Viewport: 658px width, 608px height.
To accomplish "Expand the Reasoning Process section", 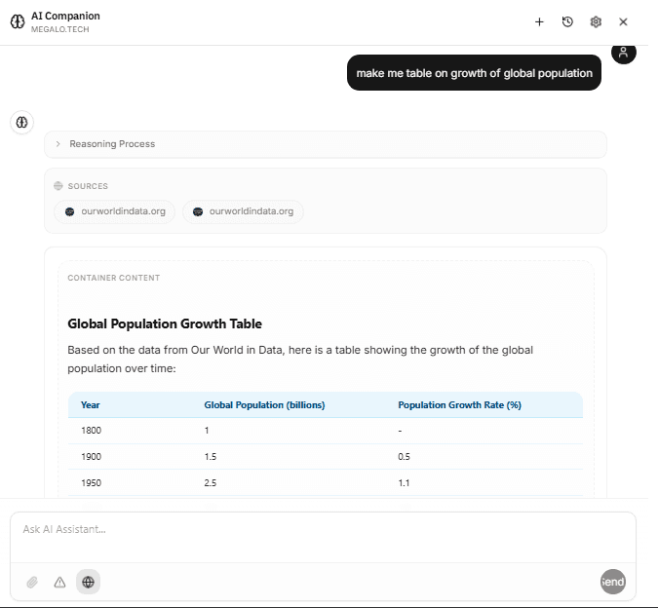I will point(112,144).
